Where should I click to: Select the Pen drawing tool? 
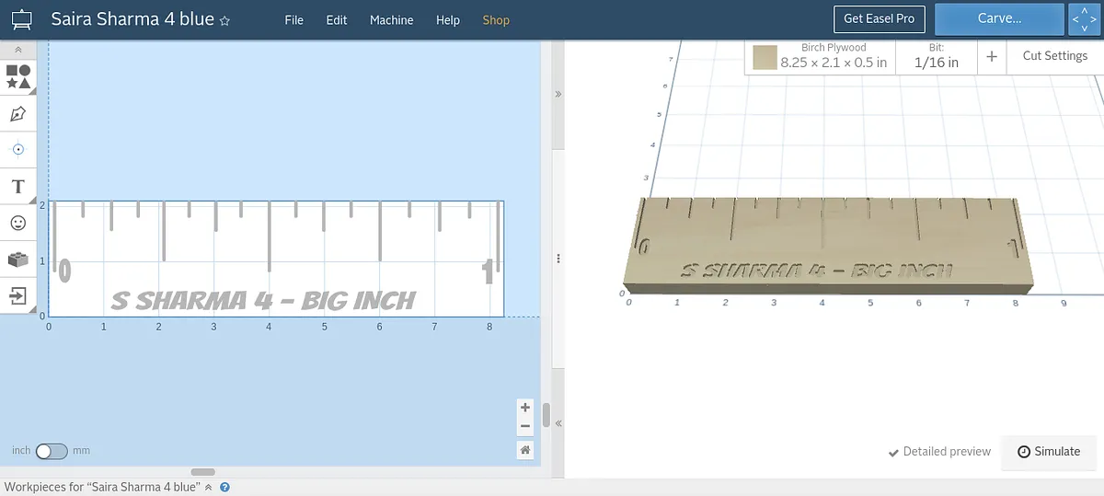pyautogui.click(x=17, y=114)
